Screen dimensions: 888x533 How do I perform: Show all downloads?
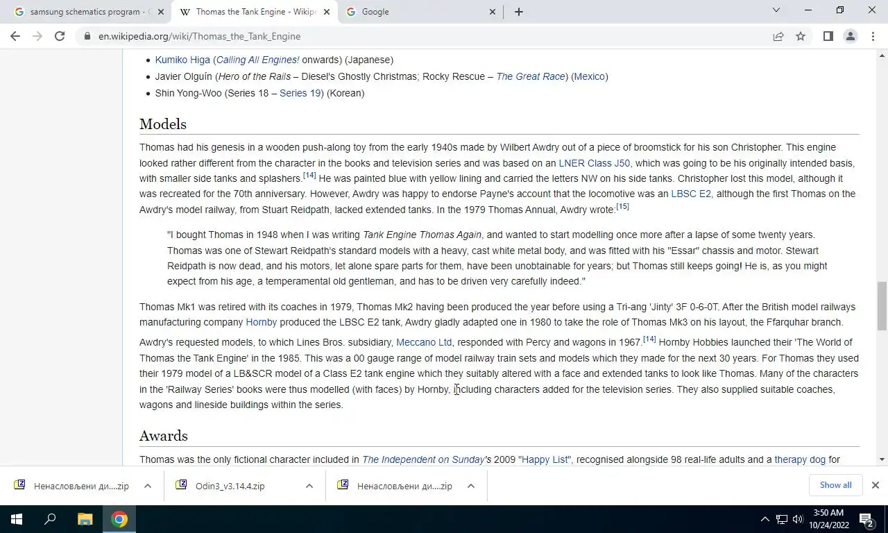coord(835,485)
